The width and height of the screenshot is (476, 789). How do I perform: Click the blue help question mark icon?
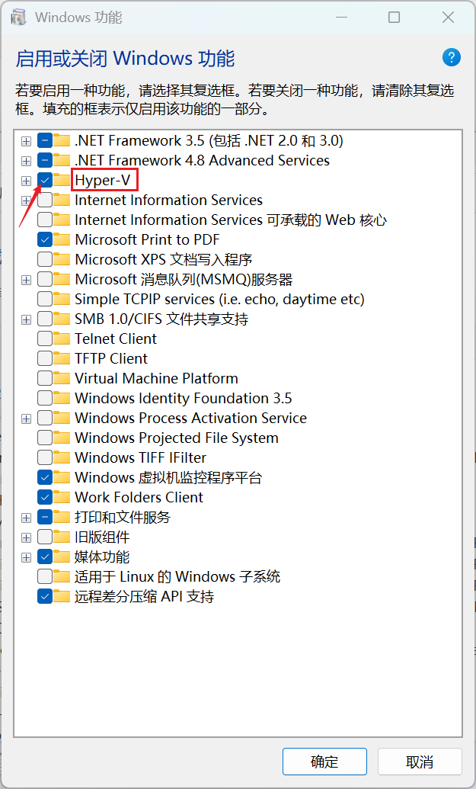[452, 57]
